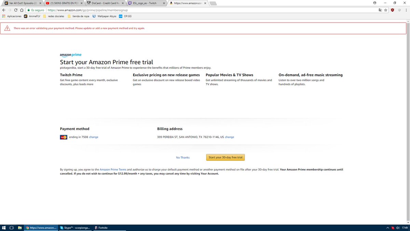Screen dimensions: 410x231
Task: Change the payment method
Action: coord(94,137)
